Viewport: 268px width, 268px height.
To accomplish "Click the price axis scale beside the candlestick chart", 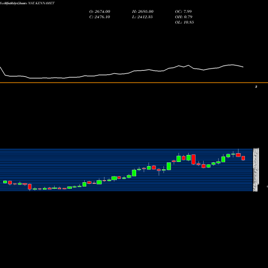I will (x=256, y=170).
